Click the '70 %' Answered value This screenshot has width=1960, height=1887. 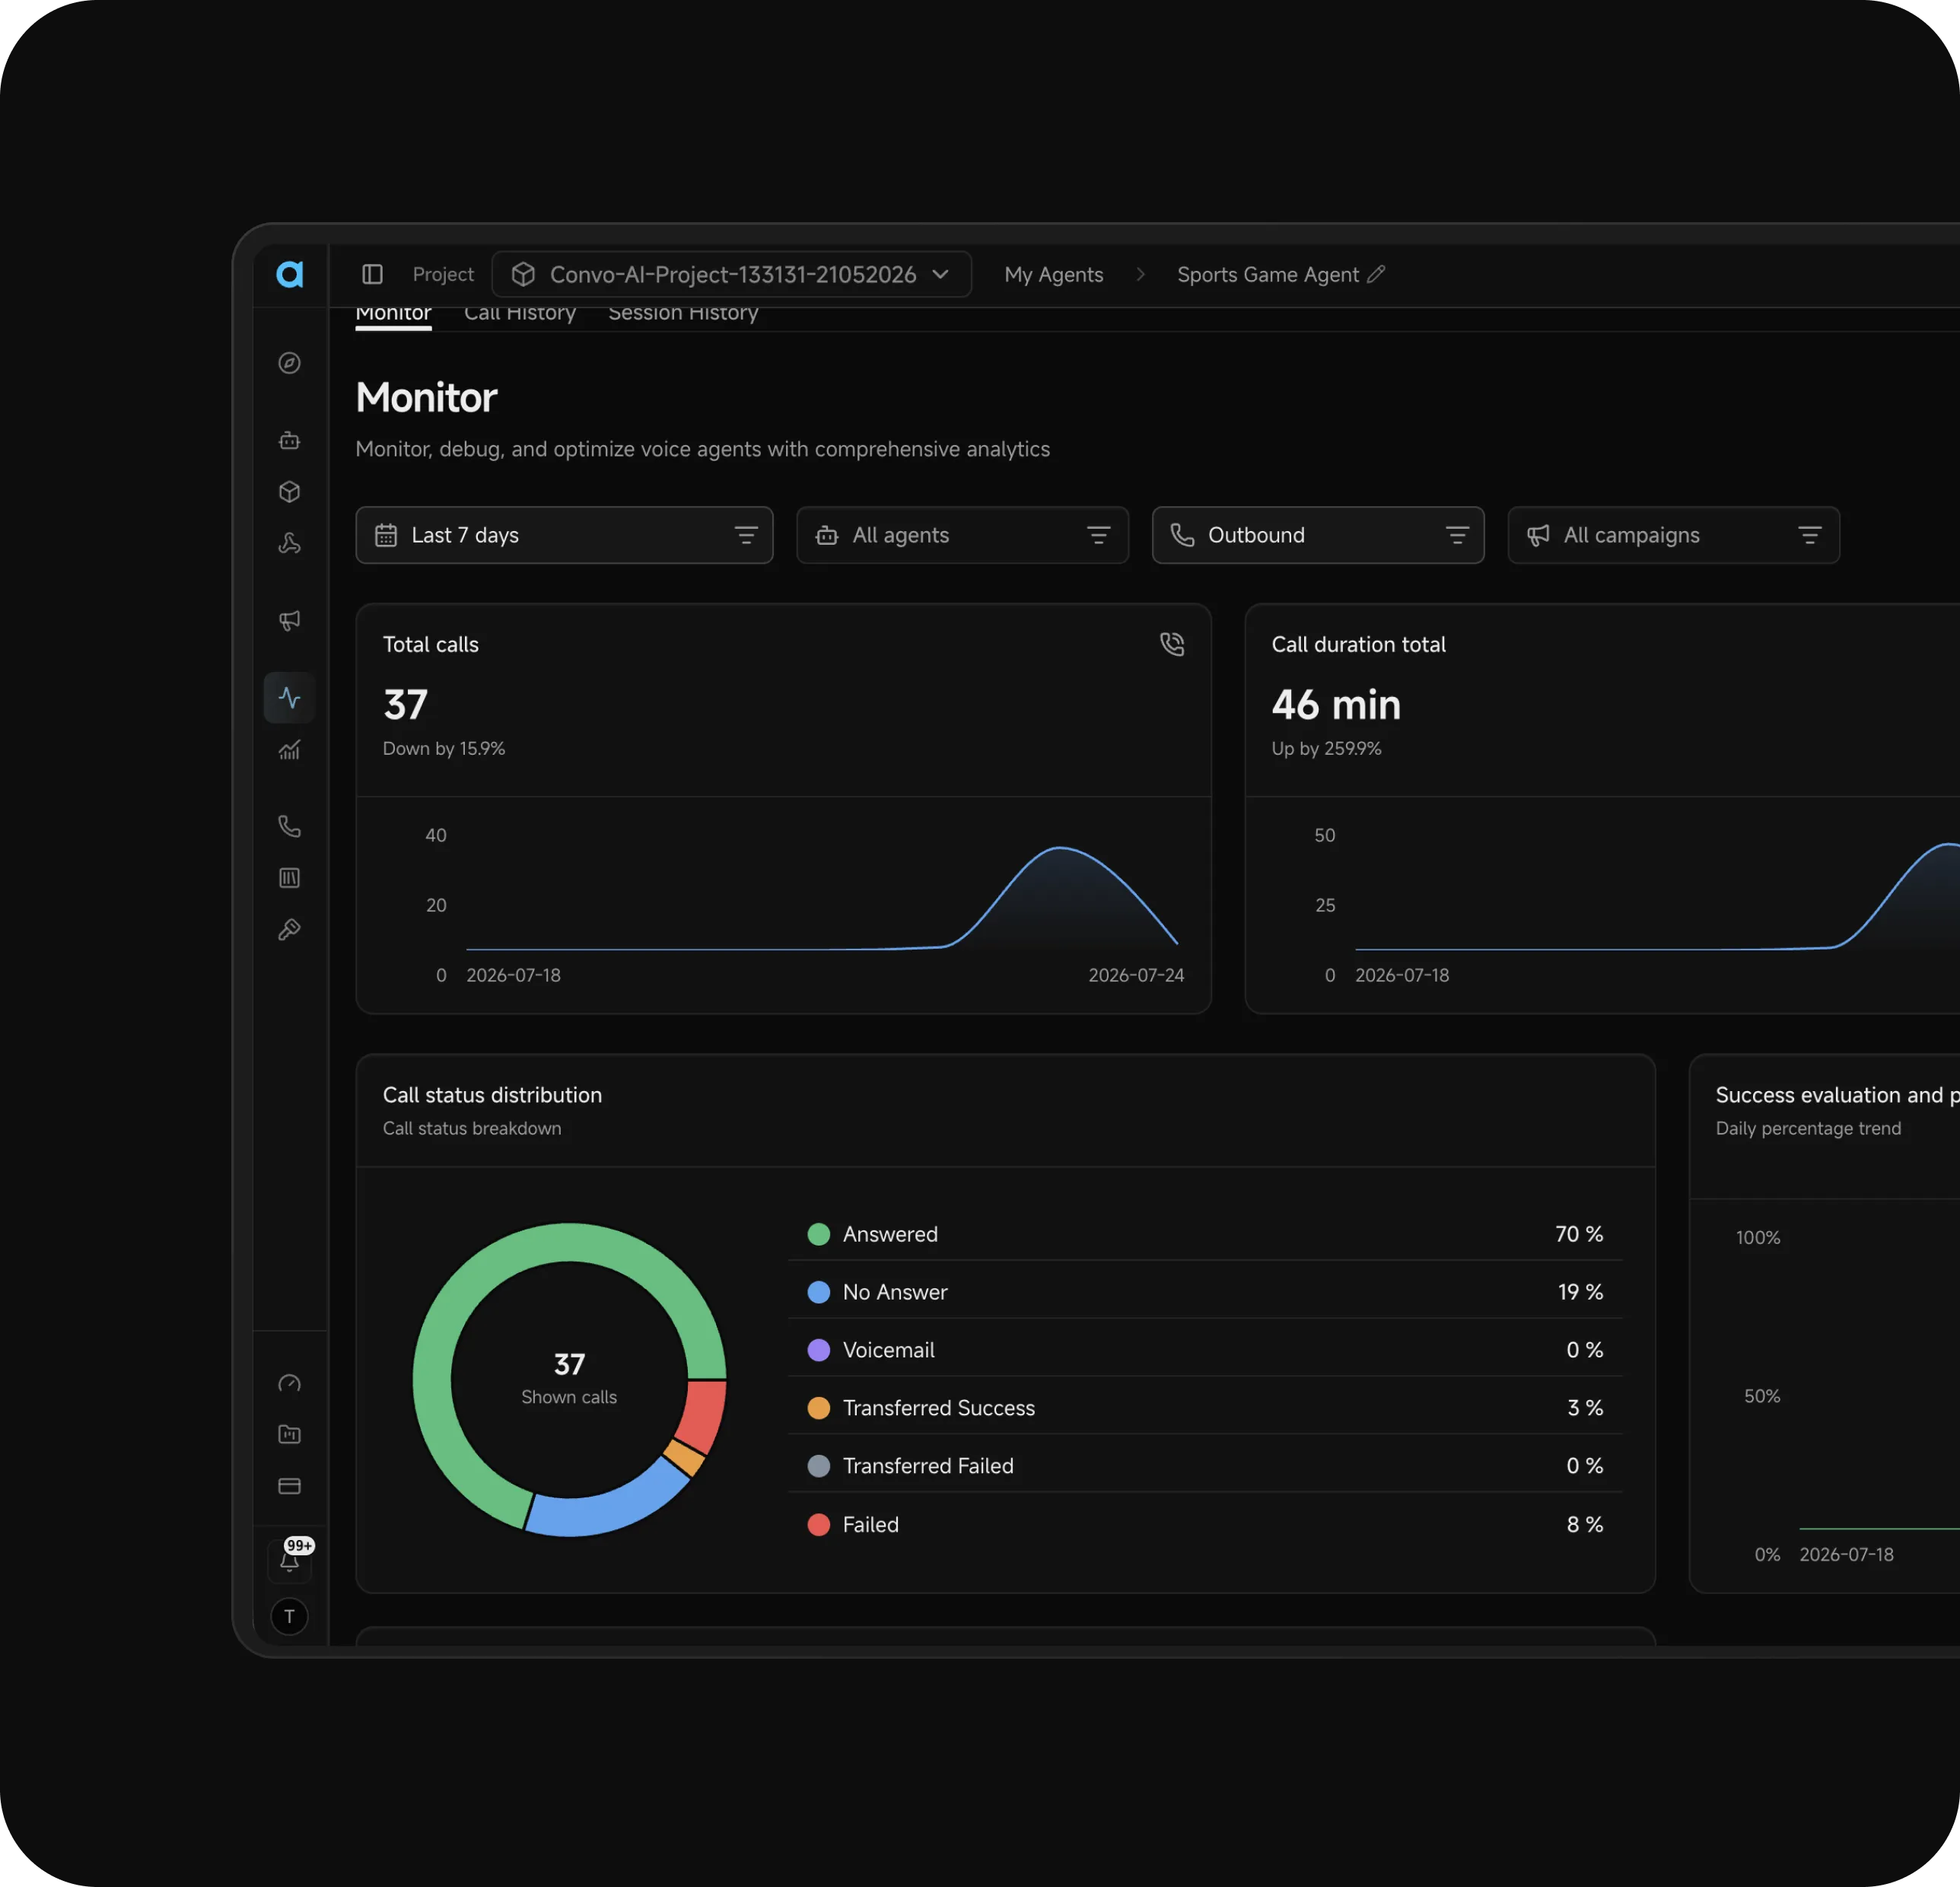1579,1234
